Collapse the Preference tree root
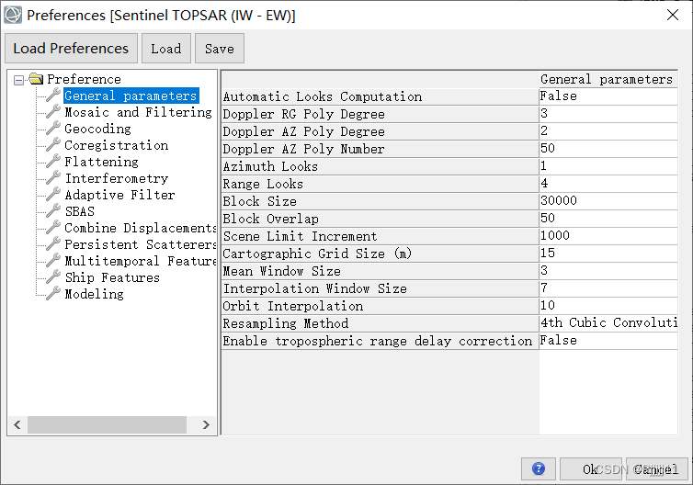 tap(18, 80)
